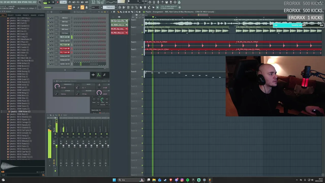Open the piano roll view icon
325x183 pixels.
pyautogui.click(x=124, y=7)
